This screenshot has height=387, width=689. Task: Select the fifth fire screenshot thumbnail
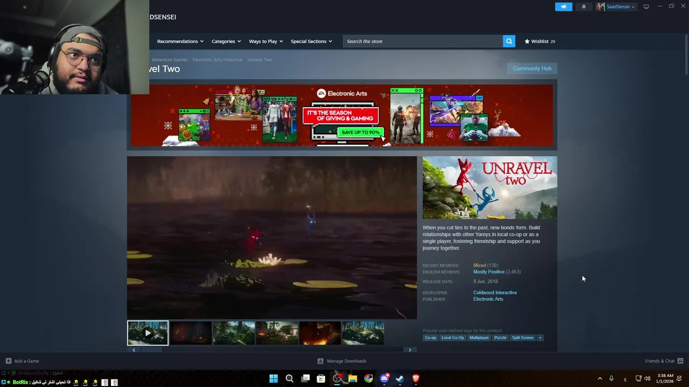pos(320,333)
